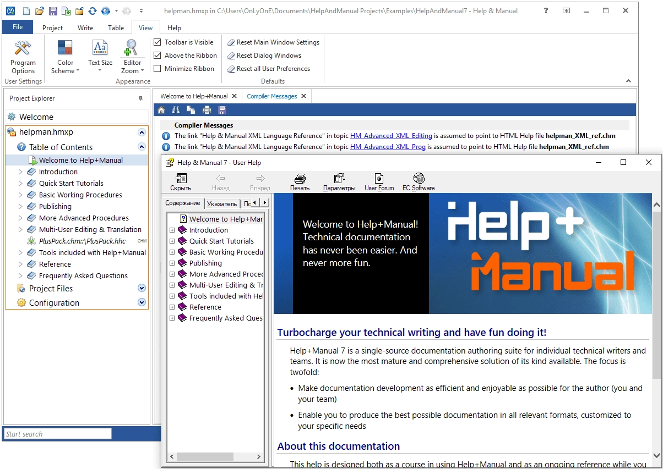Click the blue Back arrow quick access icon
Image resolution: width=663 pixels, height=469 pixels.
106,10
